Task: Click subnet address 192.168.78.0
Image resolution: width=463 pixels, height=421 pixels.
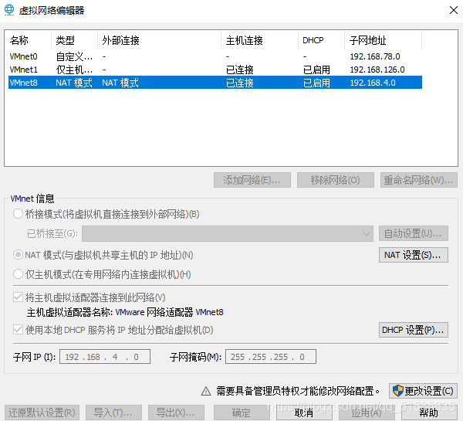Action: [375, 56]
